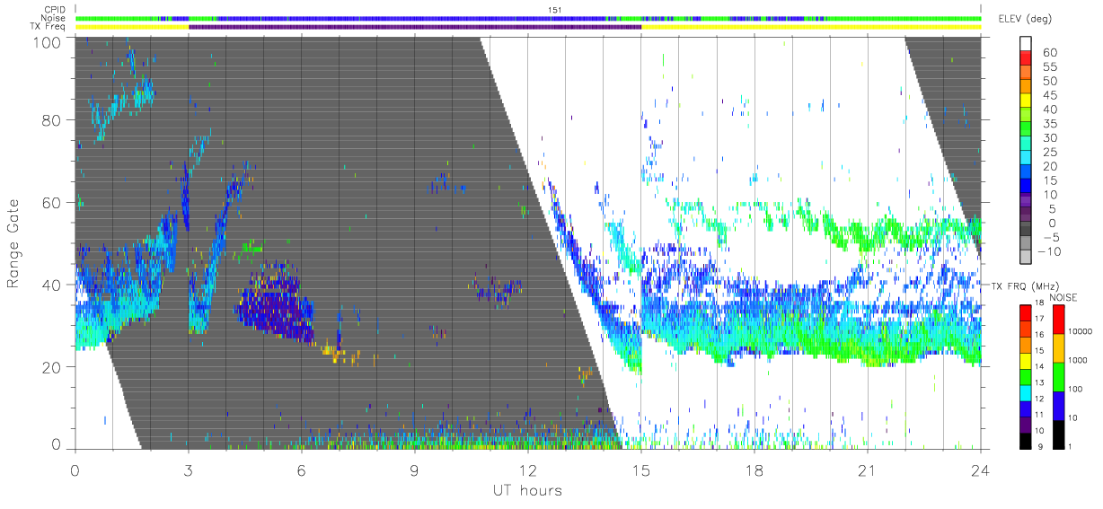Click the 100 tick on Range Gate axis
Viewport: 1103px width, 509px height.
coord(48,42)
